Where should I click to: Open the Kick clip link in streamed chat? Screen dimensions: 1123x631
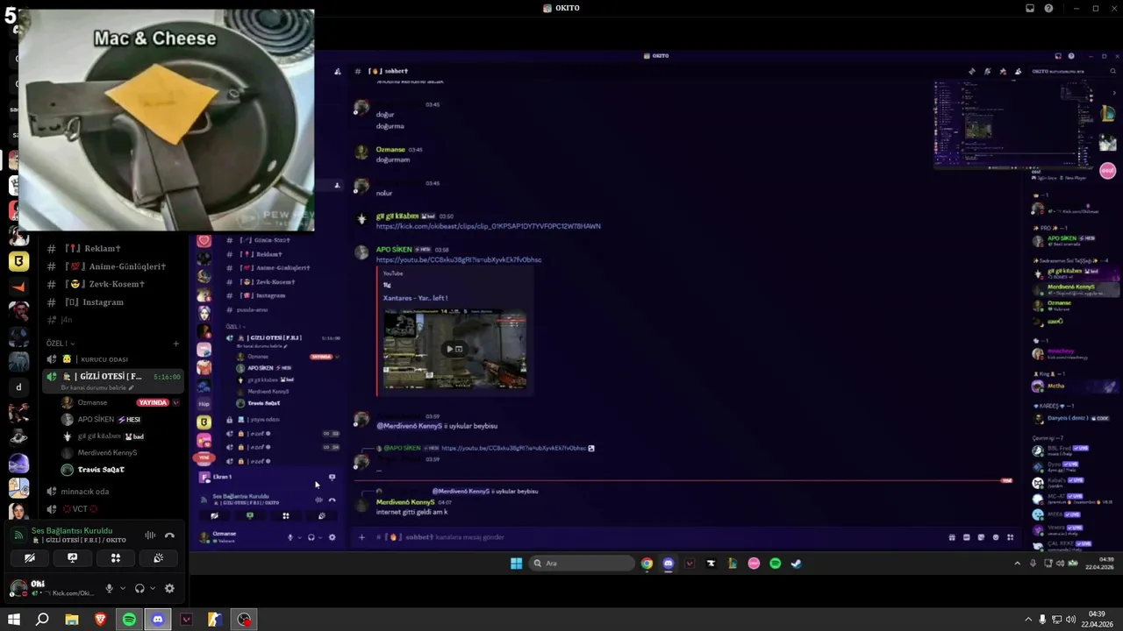(x=488, y=226)
